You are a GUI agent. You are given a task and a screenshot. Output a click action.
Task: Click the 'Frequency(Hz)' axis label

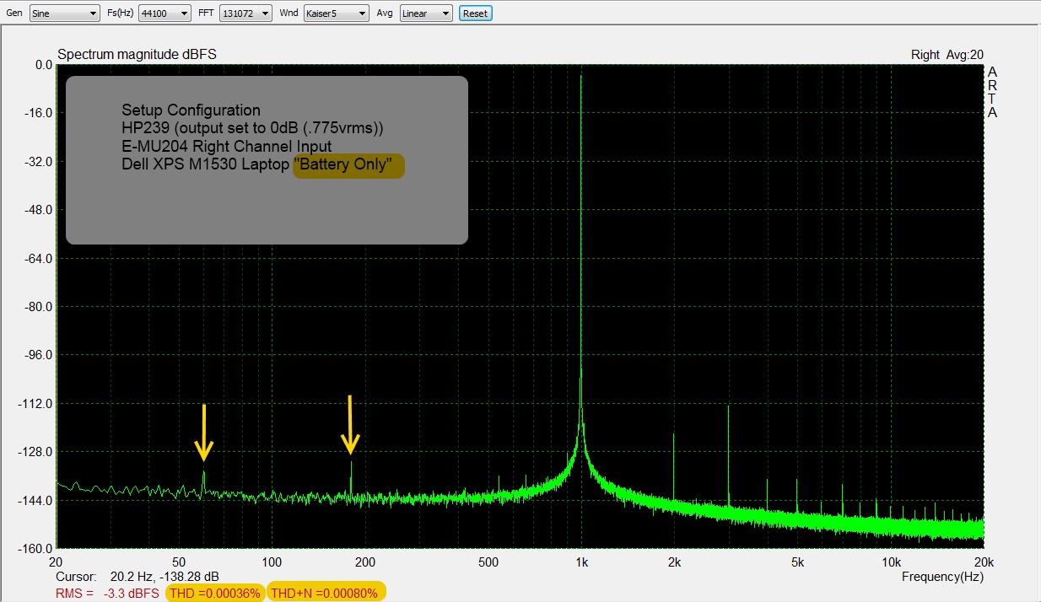coord(942,577)
